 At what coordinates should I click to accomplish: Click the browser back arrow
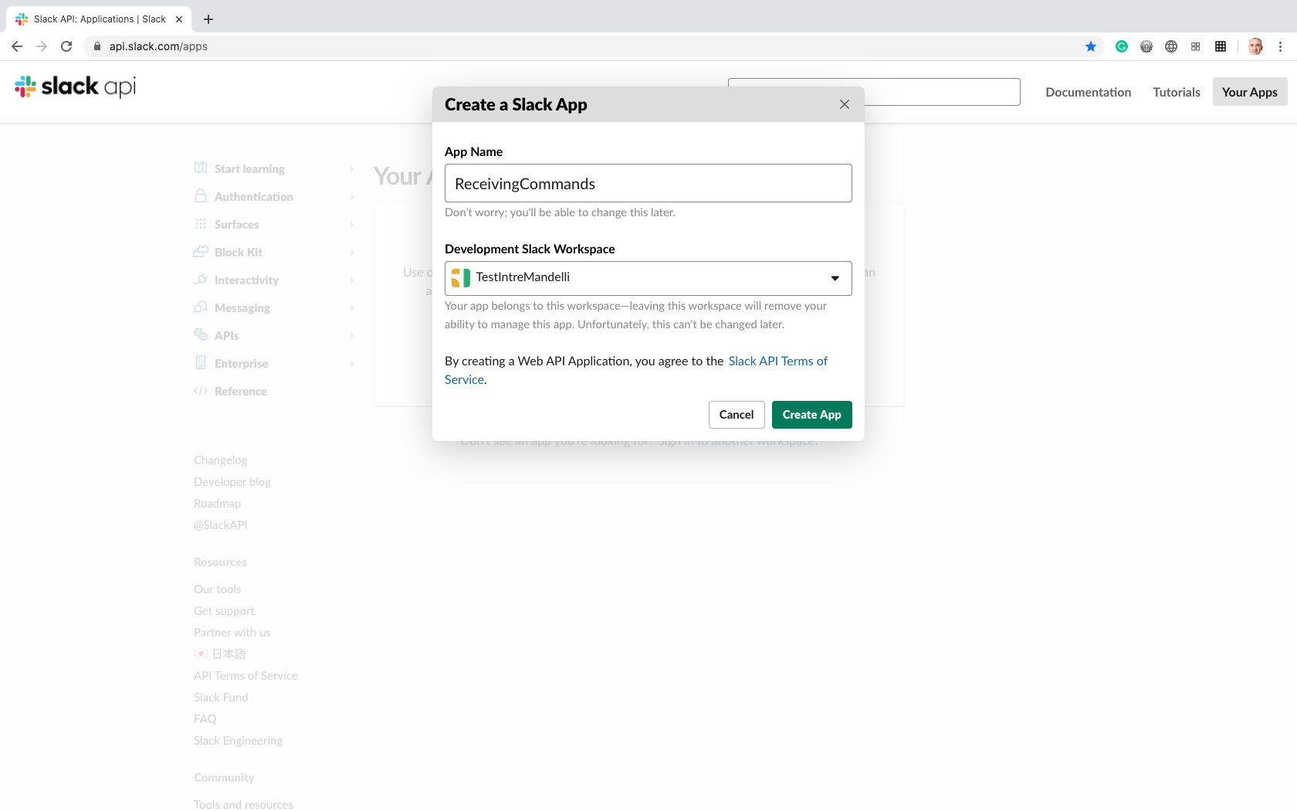pyautogui.click(x=17, y=46)
